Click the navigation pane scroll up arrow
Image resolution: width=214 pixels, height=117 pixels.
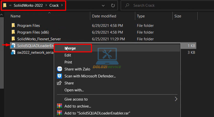(x=2, y=15)
